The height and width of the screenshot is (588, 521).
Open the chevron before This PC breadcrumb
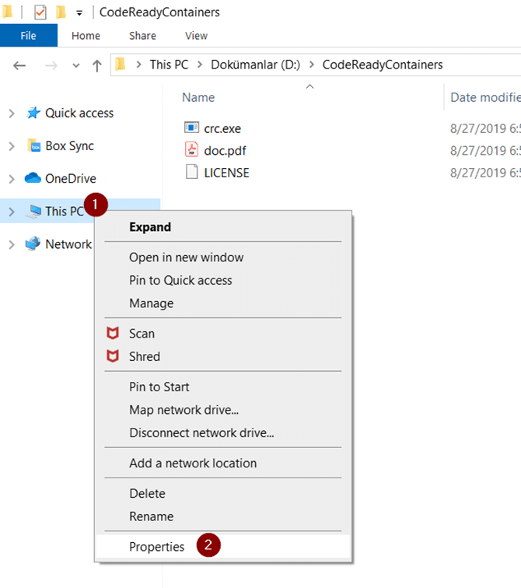(x=138, y=65)
